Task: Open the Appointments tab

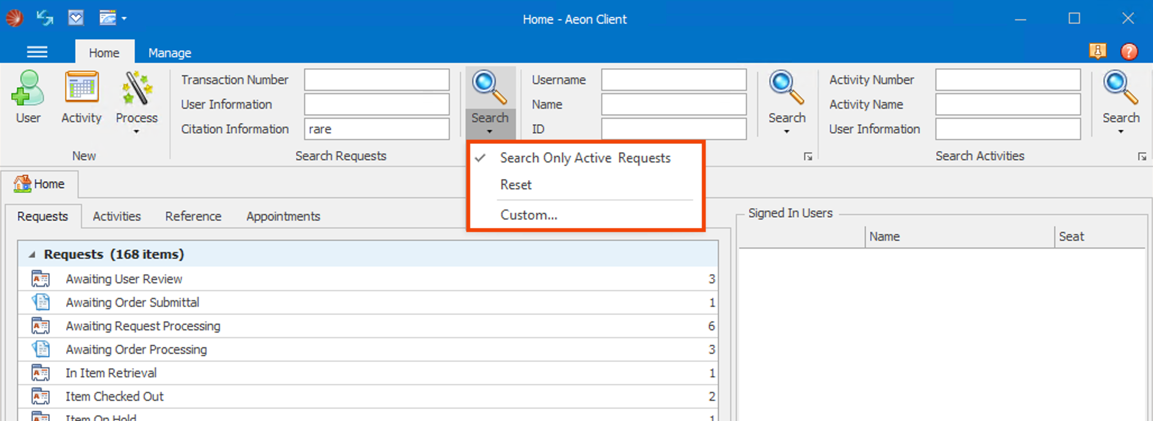Action: pos(283,216)
